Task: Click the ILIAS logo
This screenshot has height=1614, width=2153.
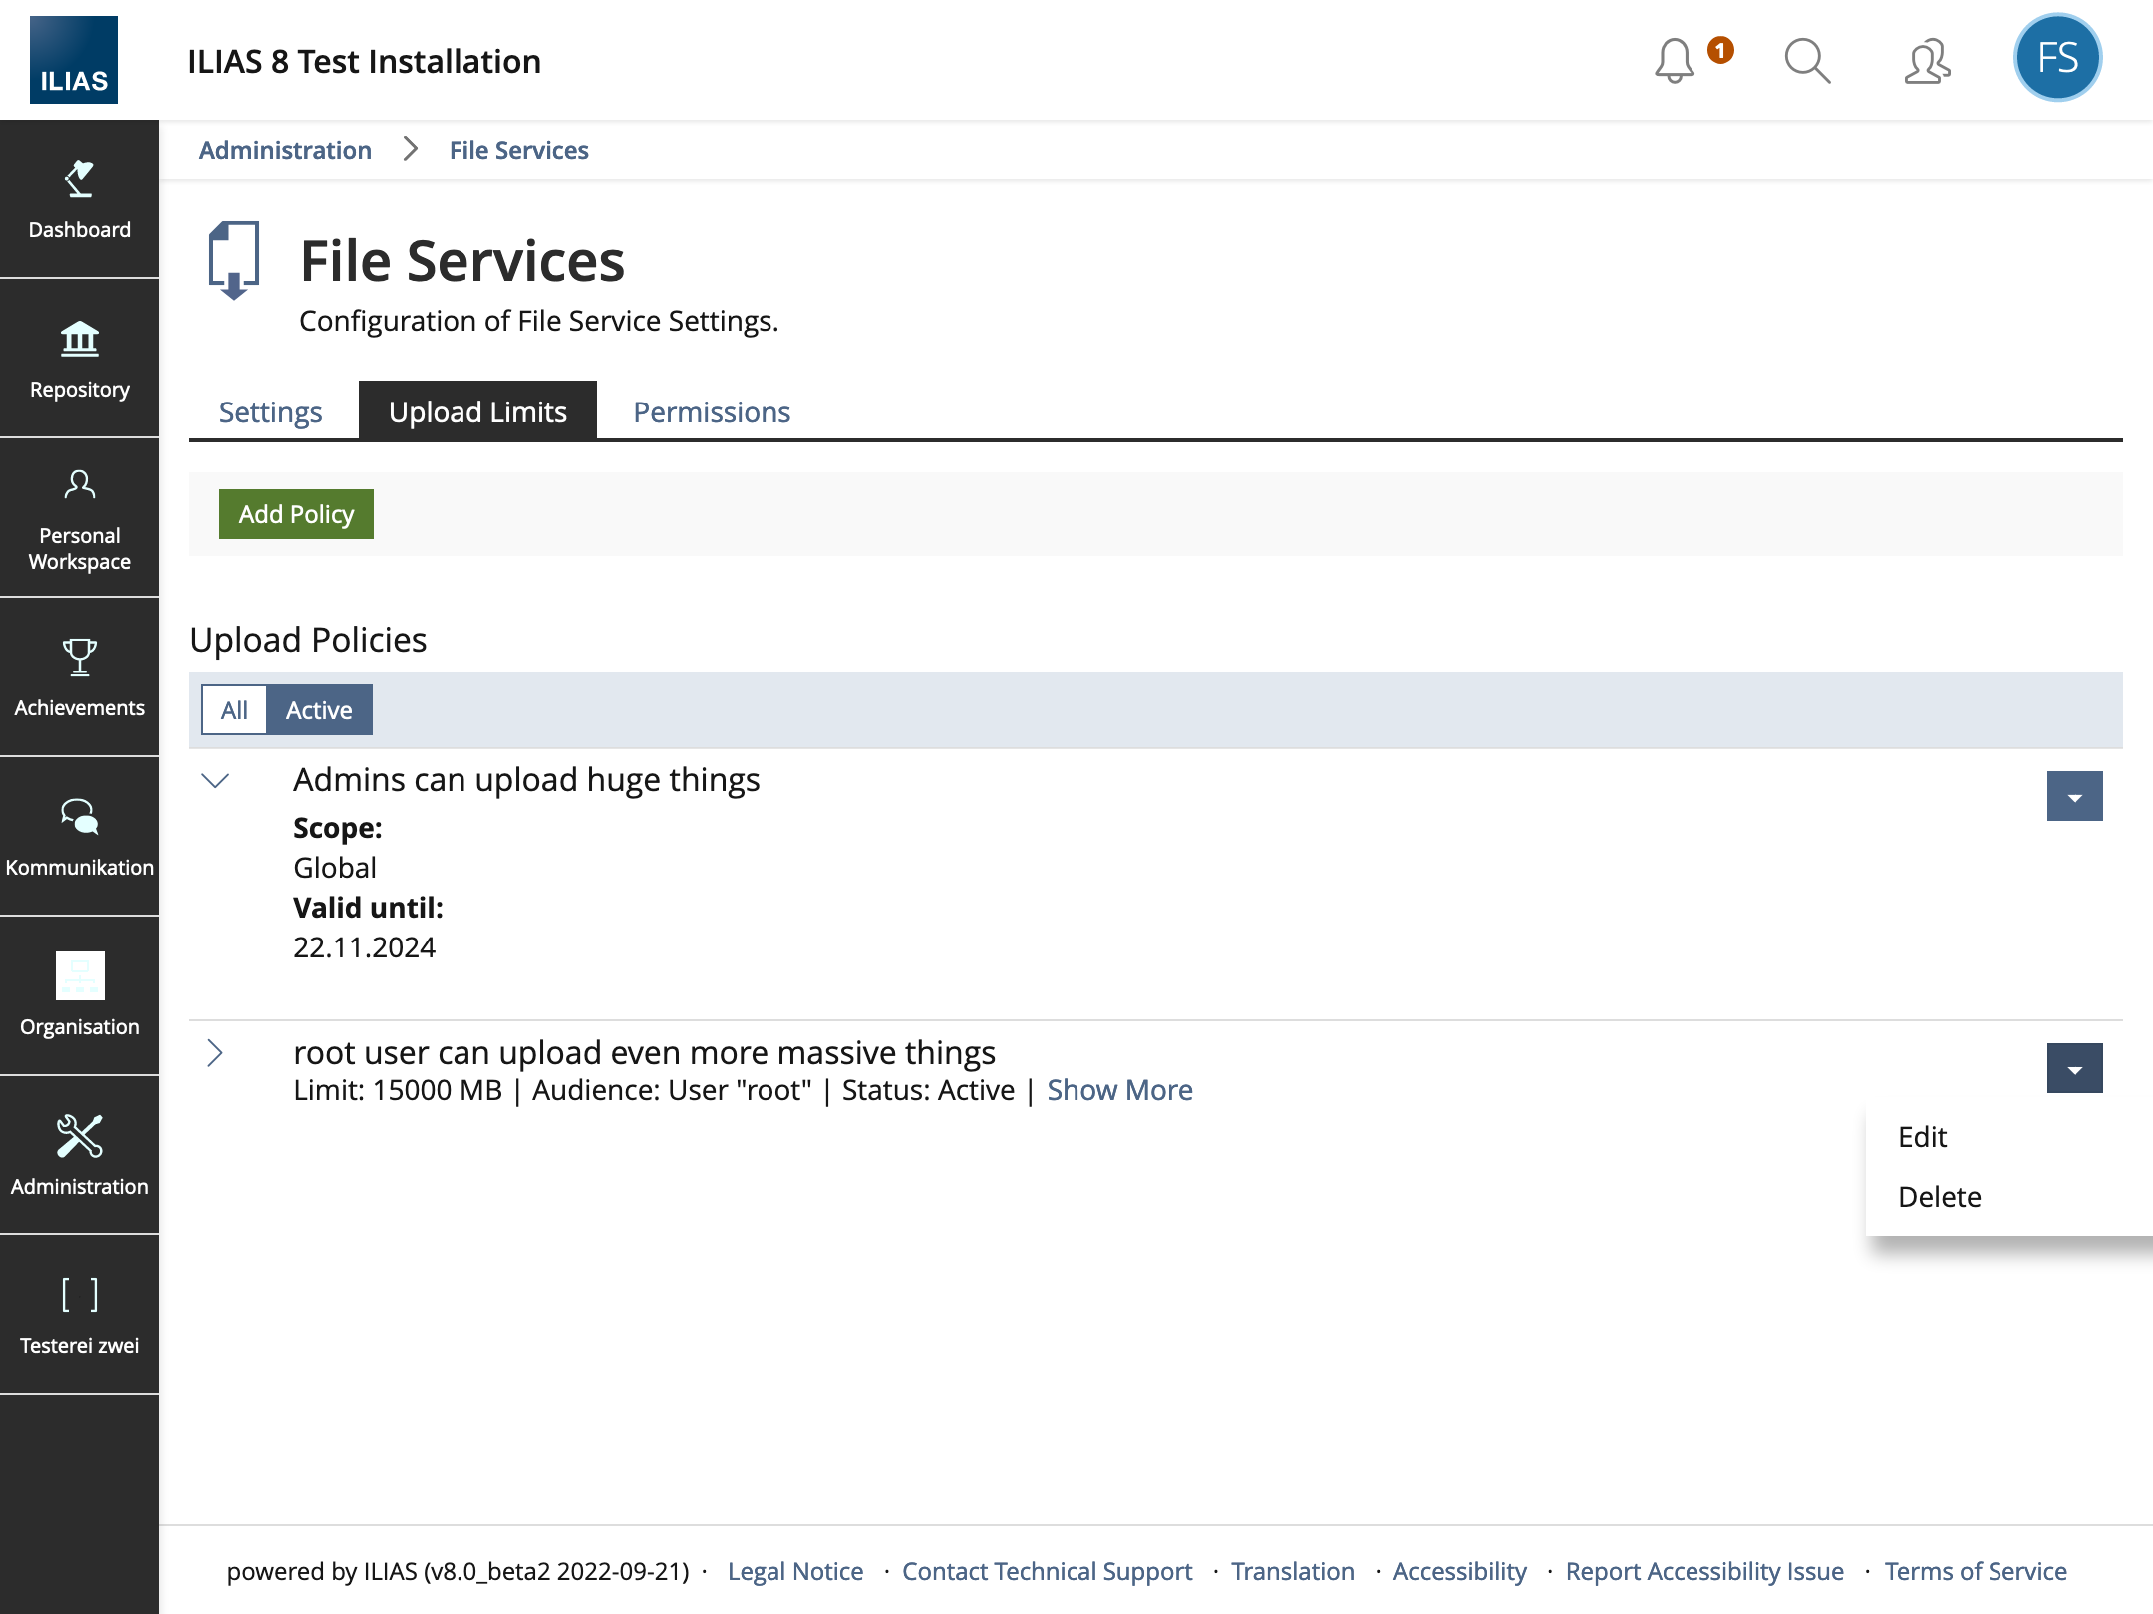Action: point(74,60)
